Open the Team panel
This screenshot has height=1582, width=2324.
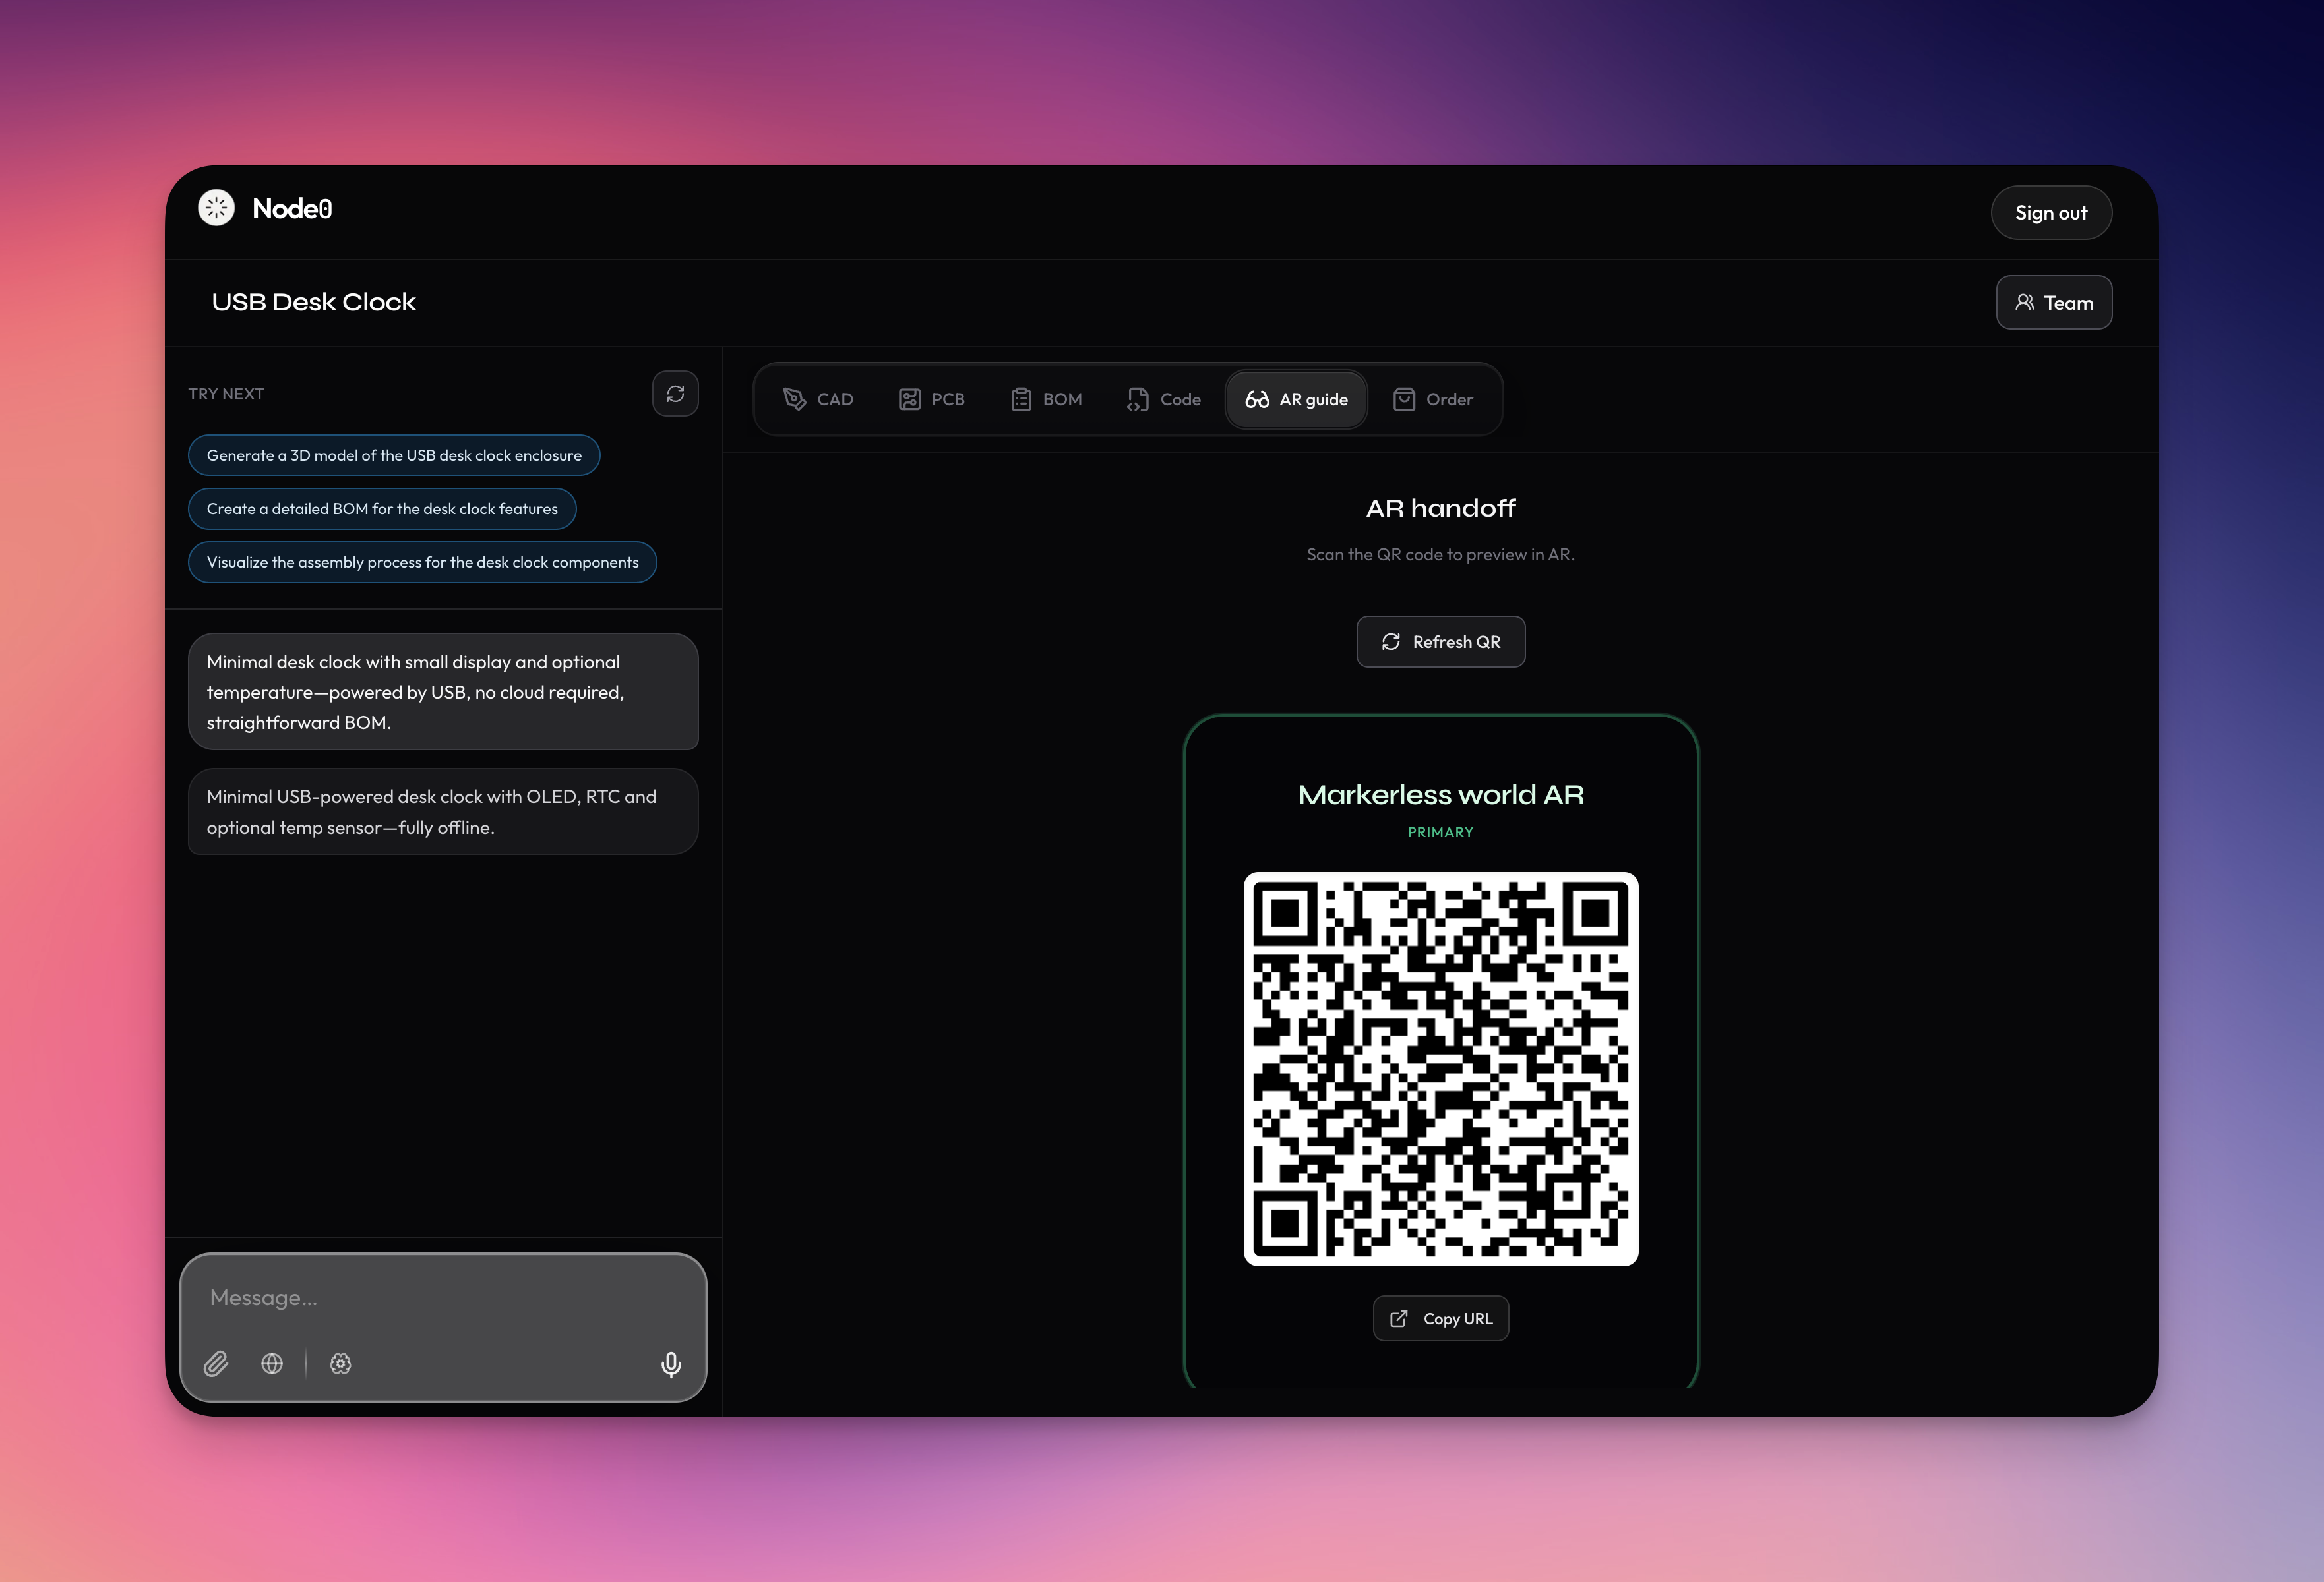pos(2053,303)
